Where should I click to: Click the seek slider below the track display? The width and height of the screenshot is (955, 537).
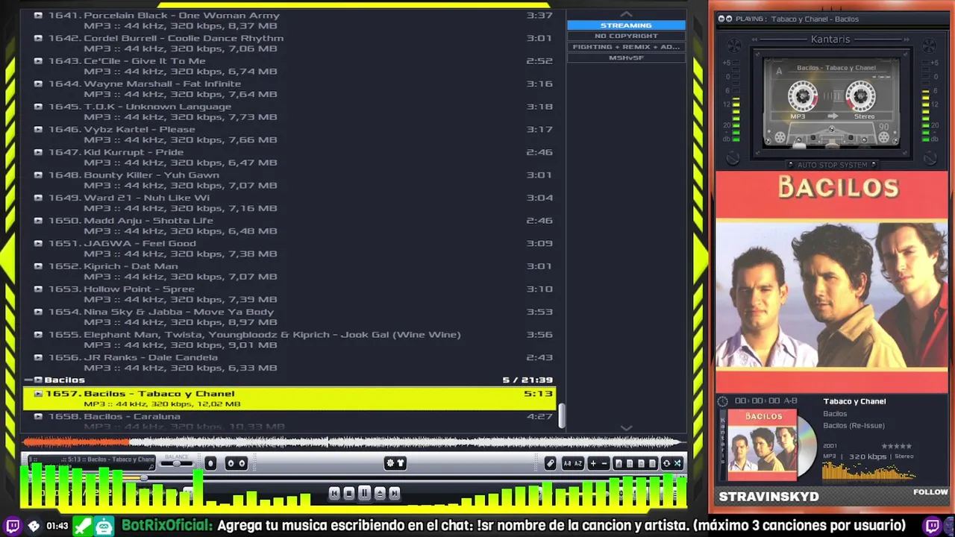(144, 478)
